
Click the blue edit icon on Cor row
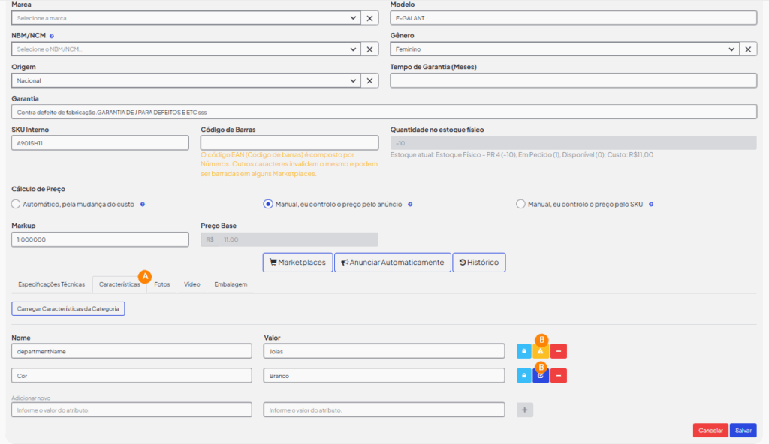click(x=541, y=375)
